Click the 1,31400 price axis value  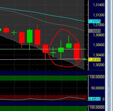click(x=99, y=5)
